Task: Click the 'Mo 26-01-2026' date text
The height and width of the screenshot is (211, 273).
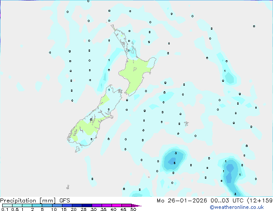Action: (182, 201)
